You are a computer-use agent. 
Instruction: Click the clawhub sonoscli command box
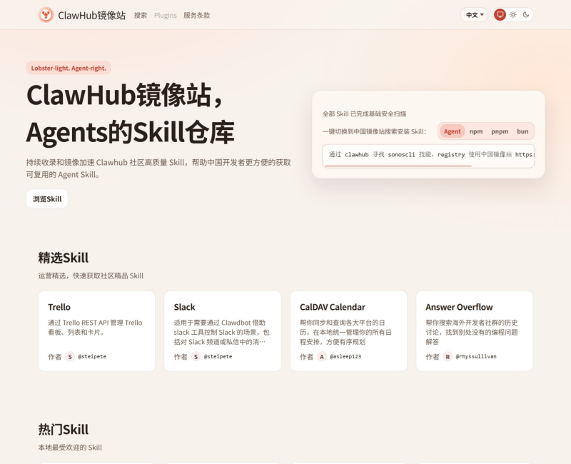click(428, 156)
